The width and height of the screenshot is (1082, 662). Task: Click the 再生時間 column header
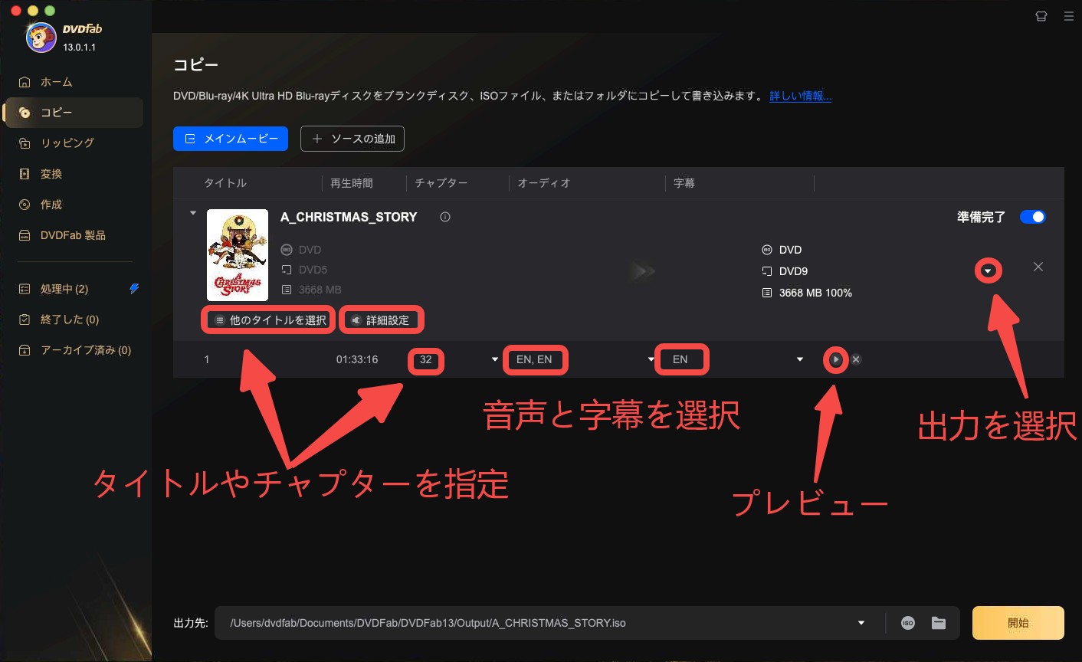pos(352,183)
